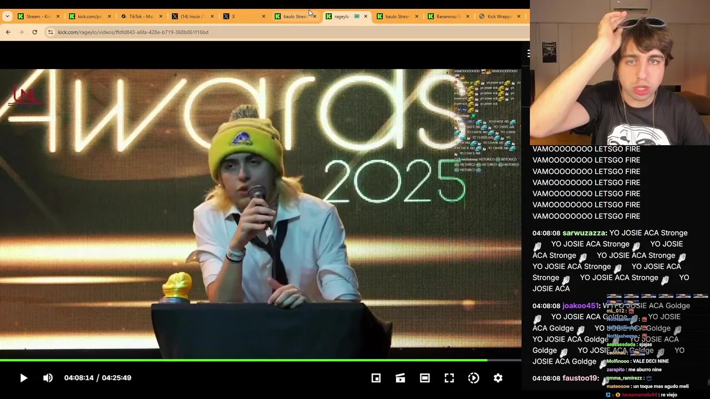Click the awards video frame
Viewport: 710px width, 399px height.
(x=261, y=213)
